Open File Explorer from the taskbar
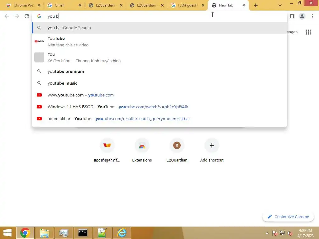Screen dimensions: 319x239 [44, 233]
